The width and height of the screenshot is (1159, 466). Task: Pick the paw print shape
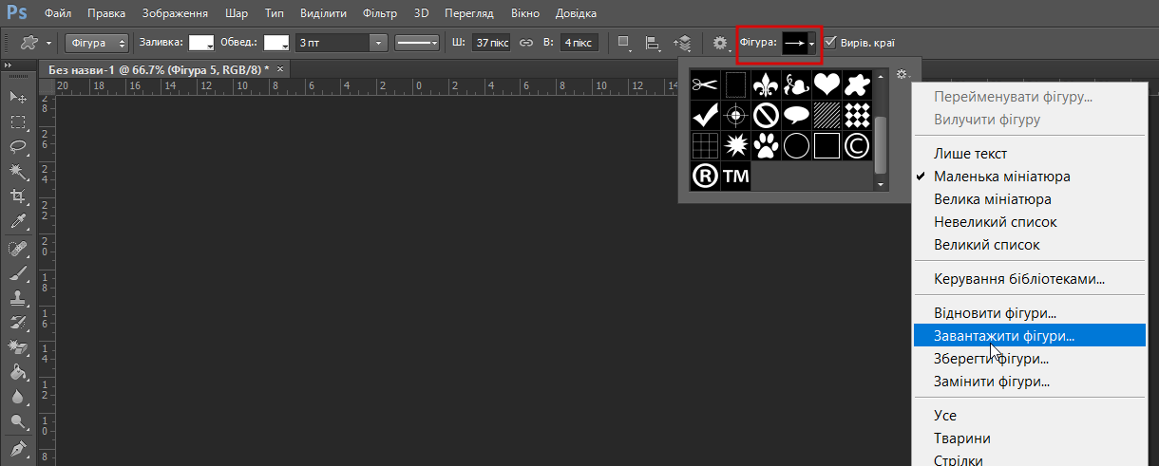coord(766,145)
